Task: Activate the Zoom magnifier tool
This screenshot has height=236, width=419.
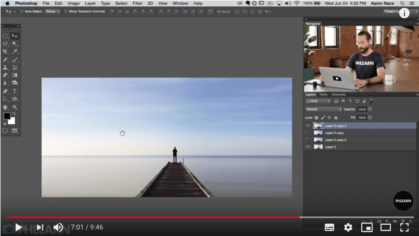Action: coord(15,107)
